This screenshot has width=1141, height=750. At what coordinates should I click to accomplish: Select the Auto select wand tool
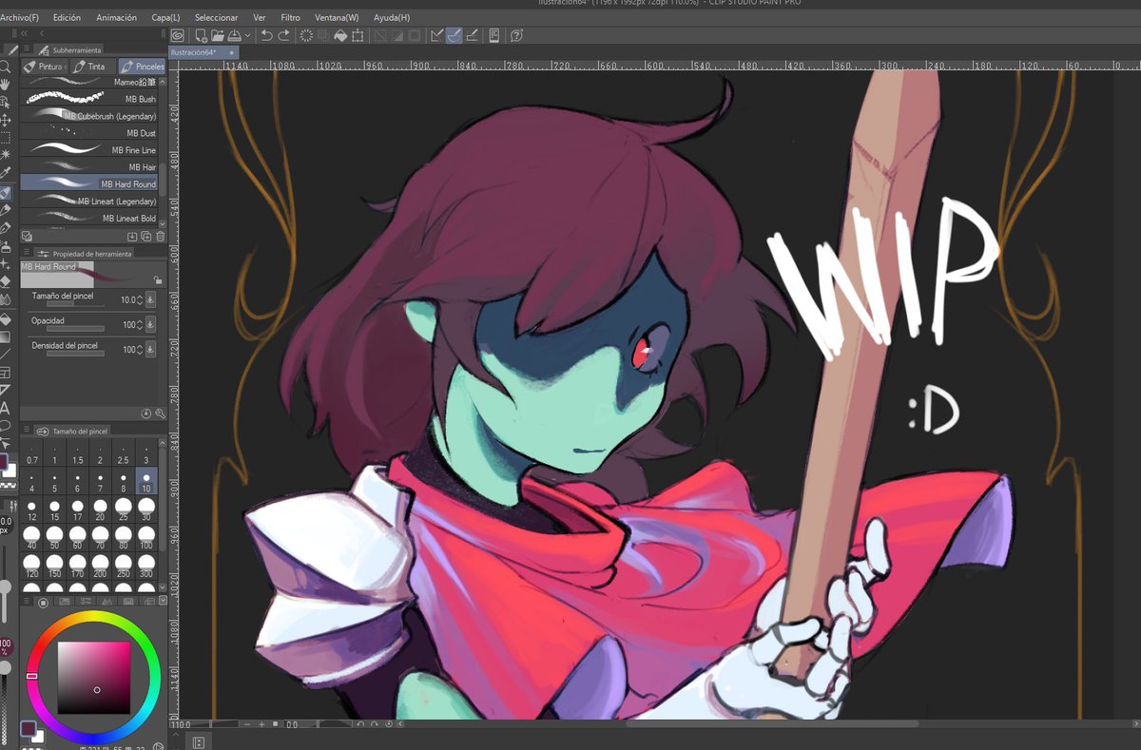tap(6, 155)
